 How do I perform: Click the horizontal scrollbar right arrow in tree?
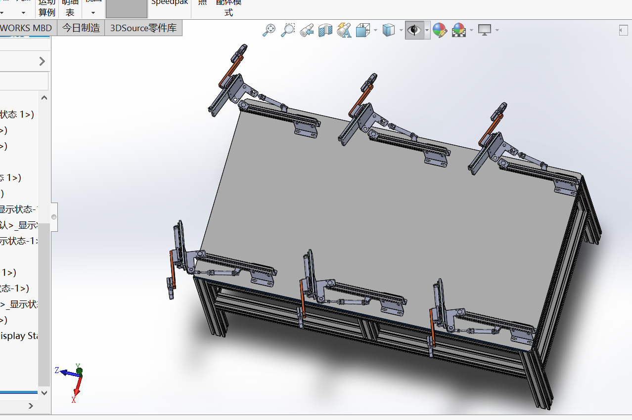(30, 406)
